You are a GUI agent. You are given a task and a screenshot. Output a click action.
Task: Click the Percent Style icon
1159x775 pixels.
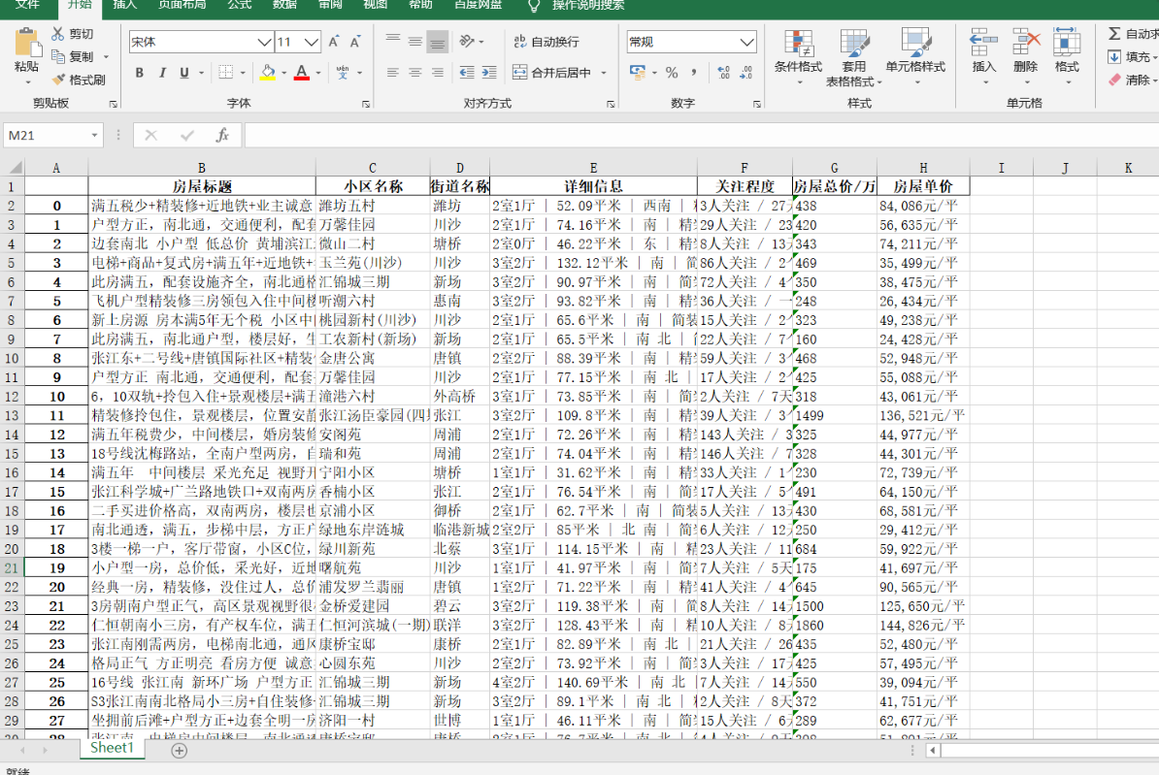671,73
